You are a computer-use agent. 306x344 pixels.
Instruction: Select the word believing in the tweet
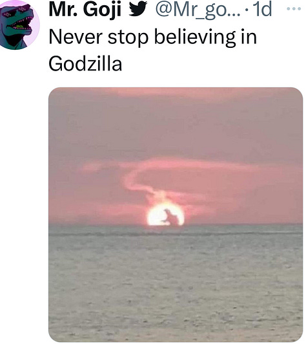coord(195,37)
